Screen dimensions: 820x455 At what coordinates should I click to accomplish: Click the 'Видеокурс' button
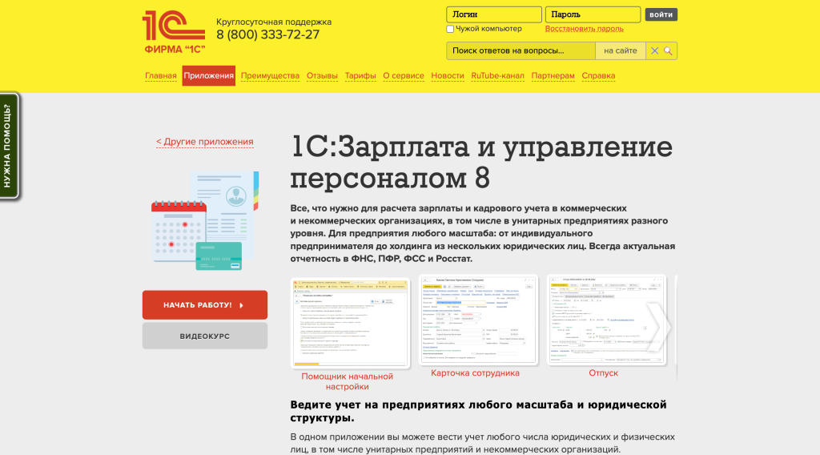click(x=205, y=336)
